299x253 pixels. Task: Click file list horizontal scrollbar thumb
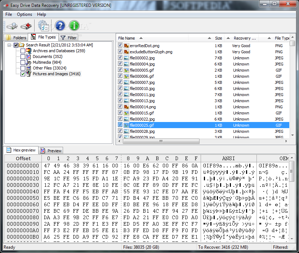pyautogui.click(x=161, y=141)
